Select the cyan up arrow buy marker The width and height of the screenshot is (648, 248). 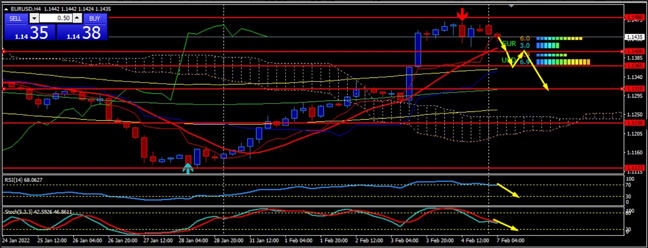(187, 169)
